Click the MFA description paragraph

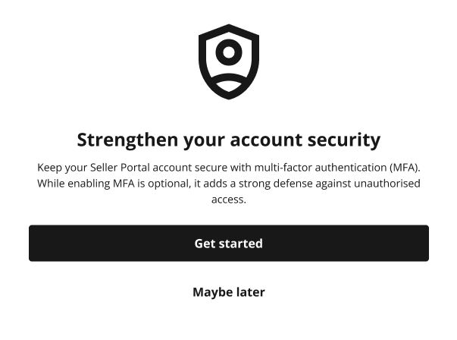tap(229, 183)
